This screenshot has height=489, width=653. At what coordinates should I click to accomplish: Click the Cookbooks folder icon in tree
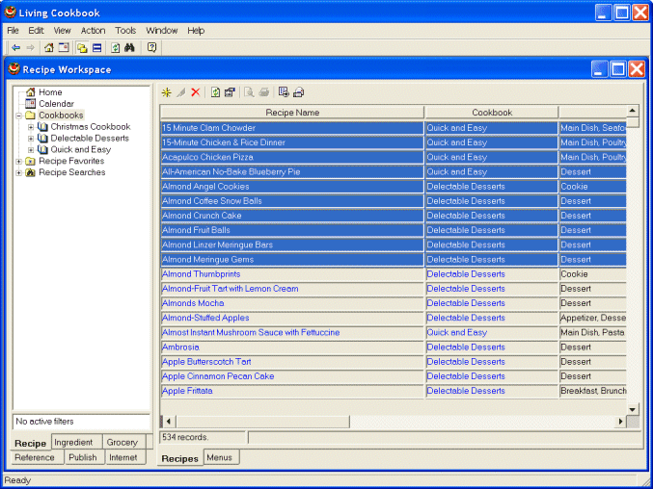pyautogui.click(x=30, y=116)
